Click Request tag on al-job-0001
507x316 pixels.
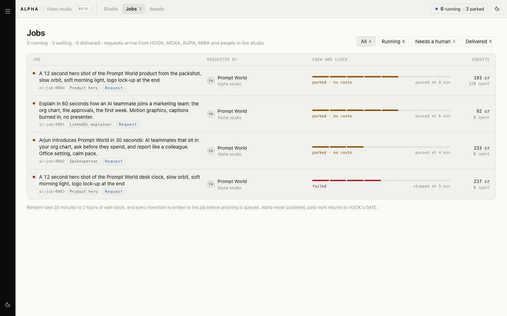click(x=128, y=125)
